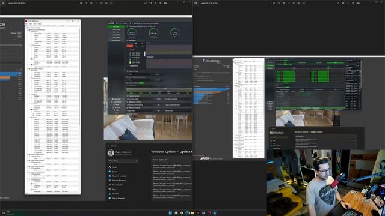Image resolution: width=385 pixels, height=216 pixels.
Task: Click Edit image icon in left Photos window
Action: 81,3
